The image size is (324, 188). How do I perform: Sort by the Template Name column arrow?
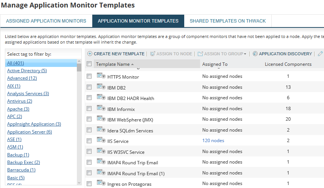coord(132,64)
